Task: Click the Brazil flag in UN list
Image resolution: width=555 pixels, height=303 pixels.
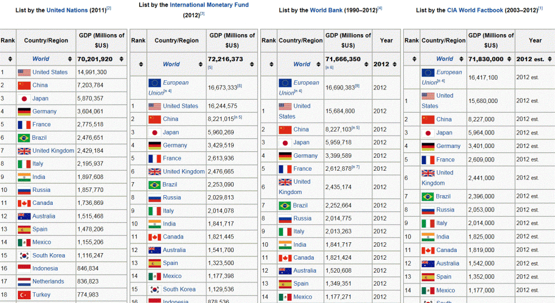Action: coord(24,138)
